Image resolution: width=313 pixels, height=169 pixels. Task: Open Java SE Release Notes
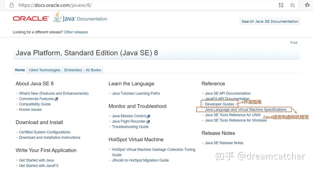point(224,143)
